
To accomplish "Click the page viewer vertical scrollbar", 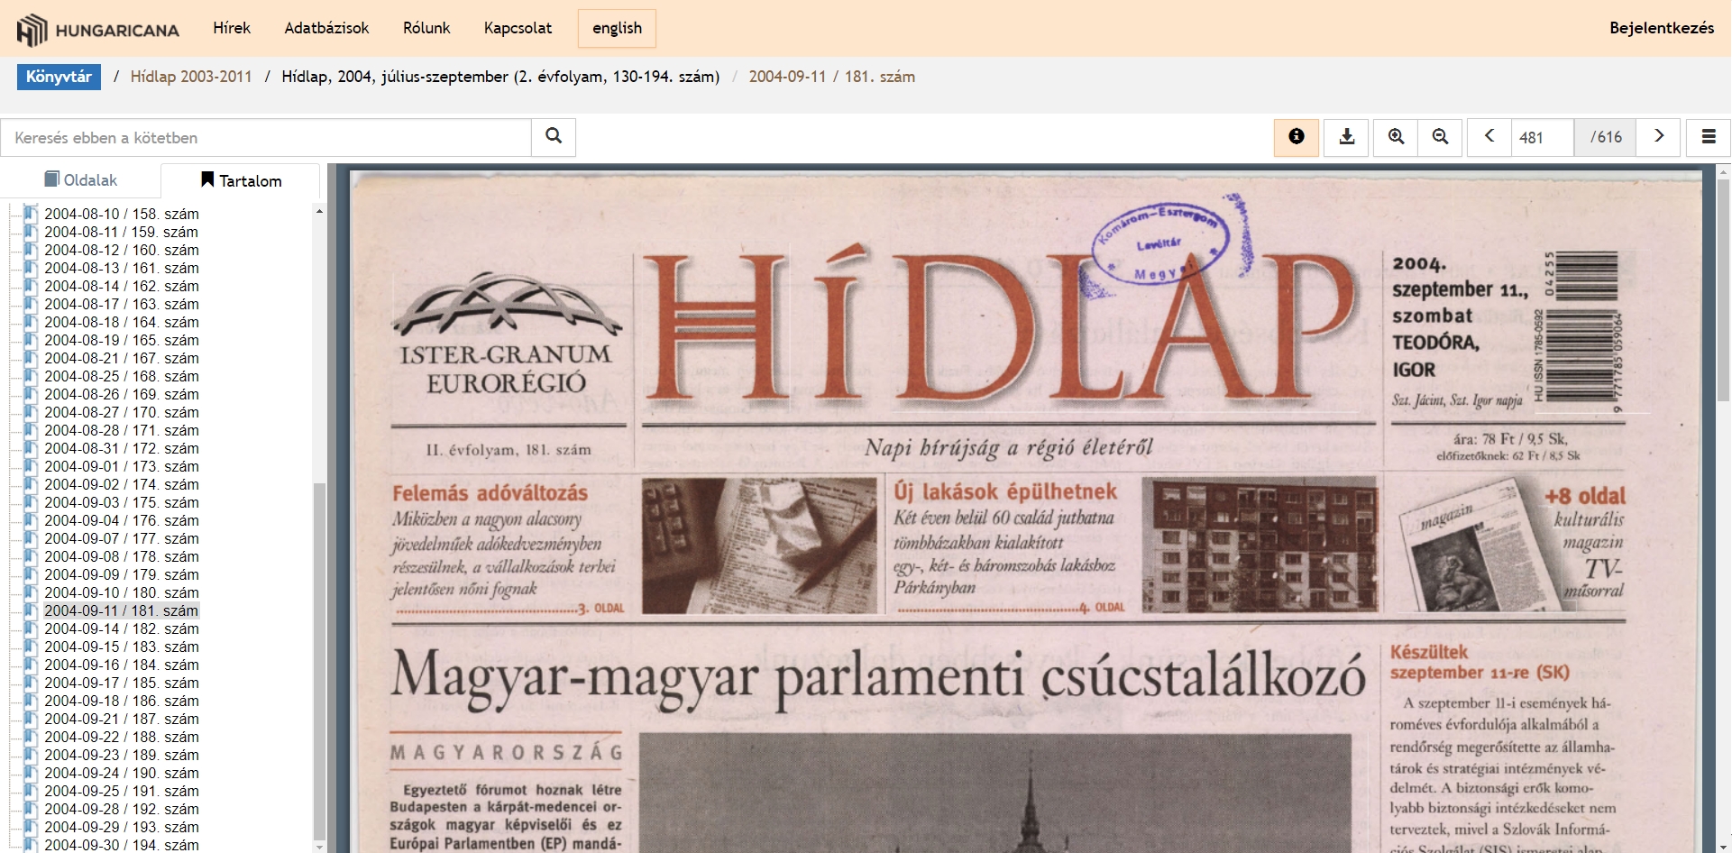I will click(1723, 289).
